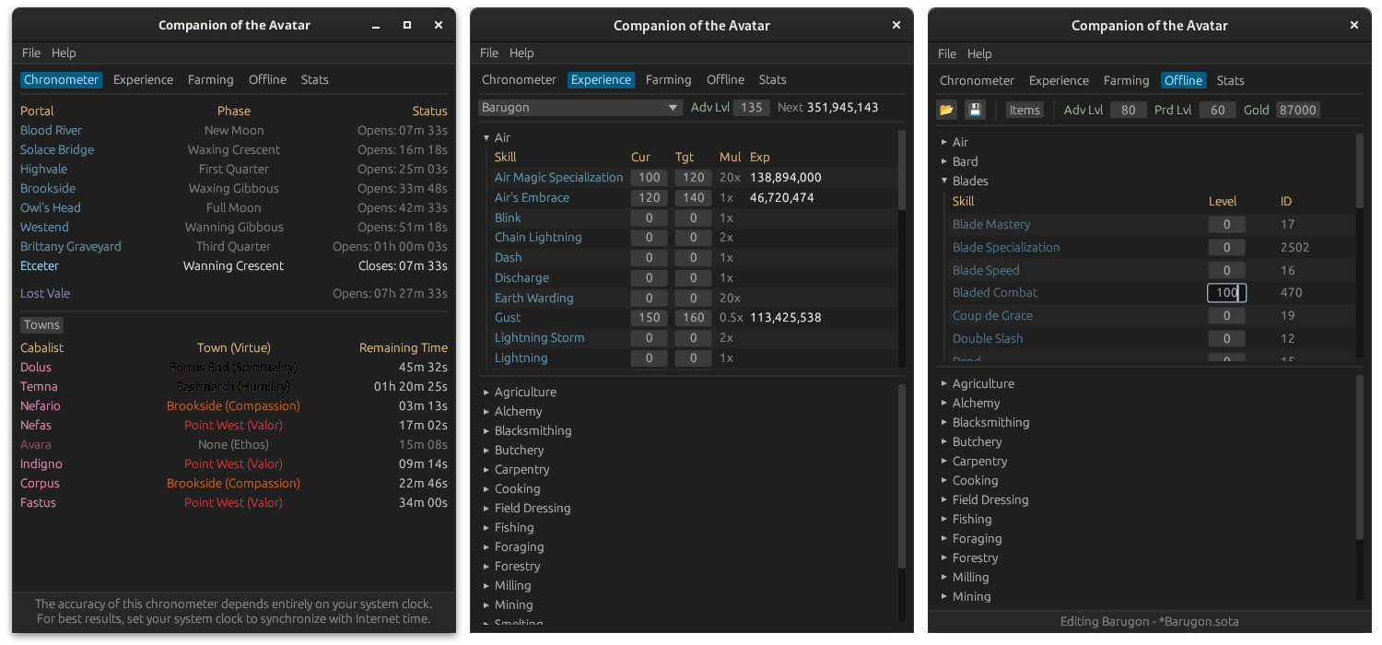Screen dimensions: 1382x645
Task: Maximize the Chronometer window
Action: (x=407, y=26)
